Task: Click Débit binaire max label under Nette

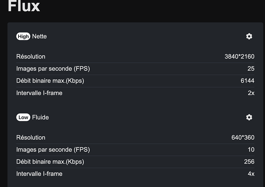Action: click(50, 81)
